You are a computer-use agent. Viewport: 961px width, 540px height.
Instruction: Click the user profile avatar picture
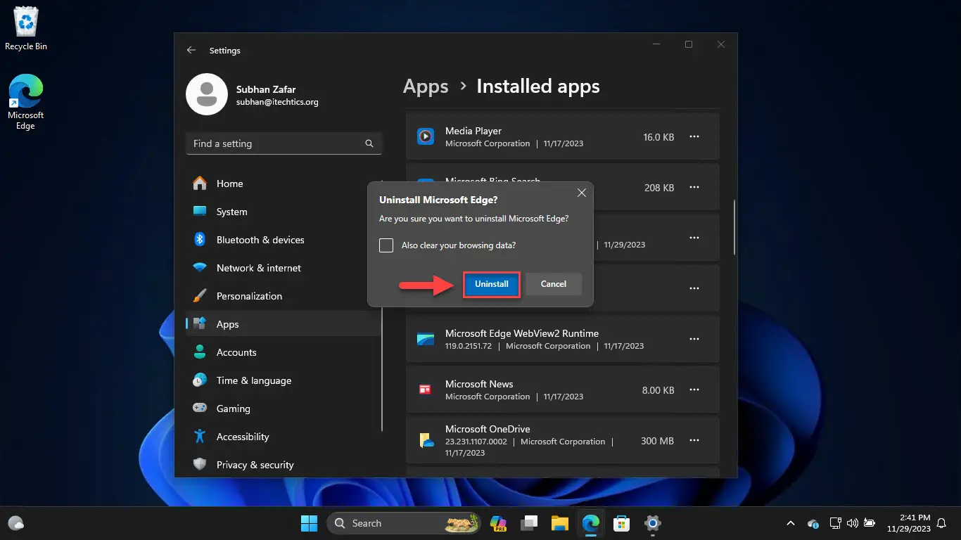(x=206, y=94)
